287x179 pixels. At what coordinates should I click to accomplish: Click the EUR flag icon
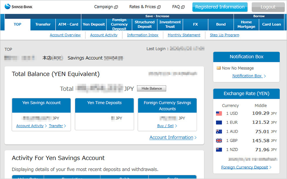click(219, 122)
